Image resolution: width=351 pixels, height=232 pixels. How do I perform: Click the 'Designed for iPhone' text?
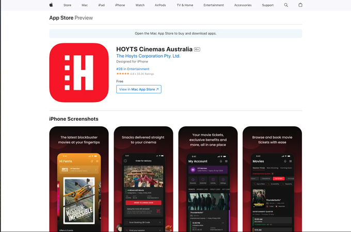[132, 61]
